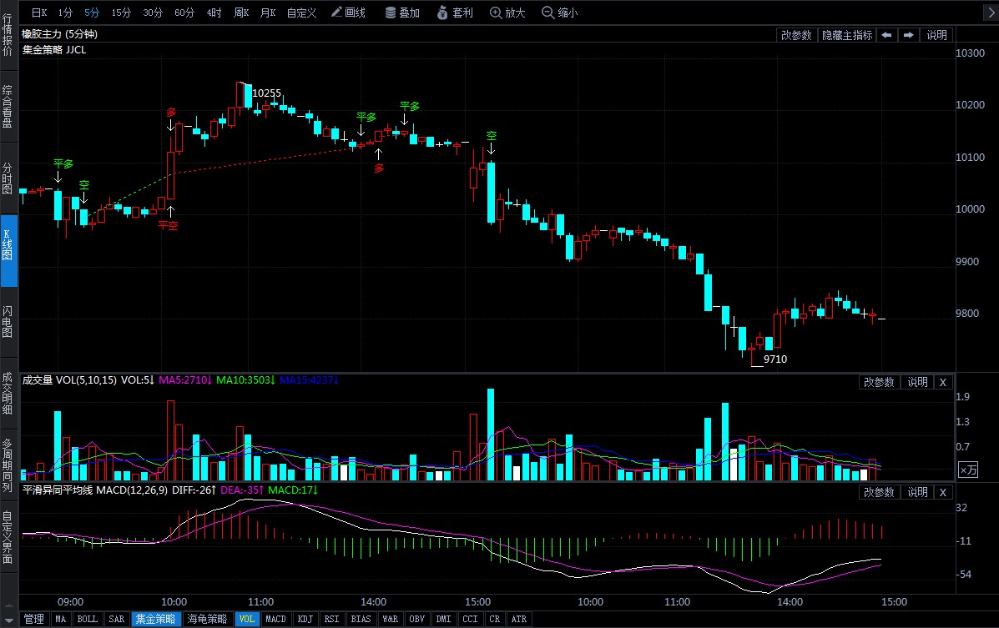
Task: Select VOL indicator tab
Action: pos(247,619)
